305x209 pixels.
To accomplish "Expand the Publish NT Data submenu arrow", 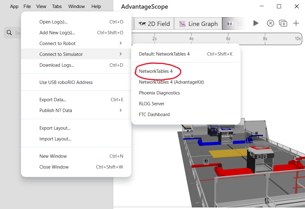I will 120,110.
